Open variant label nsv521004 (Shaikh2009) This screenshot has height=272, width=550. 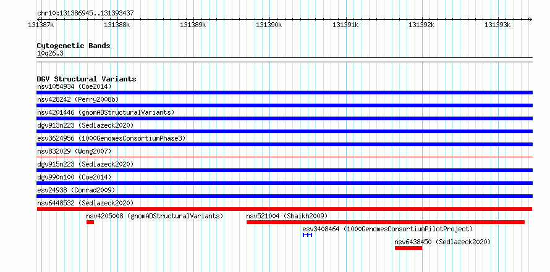click(x=287, y=216)
